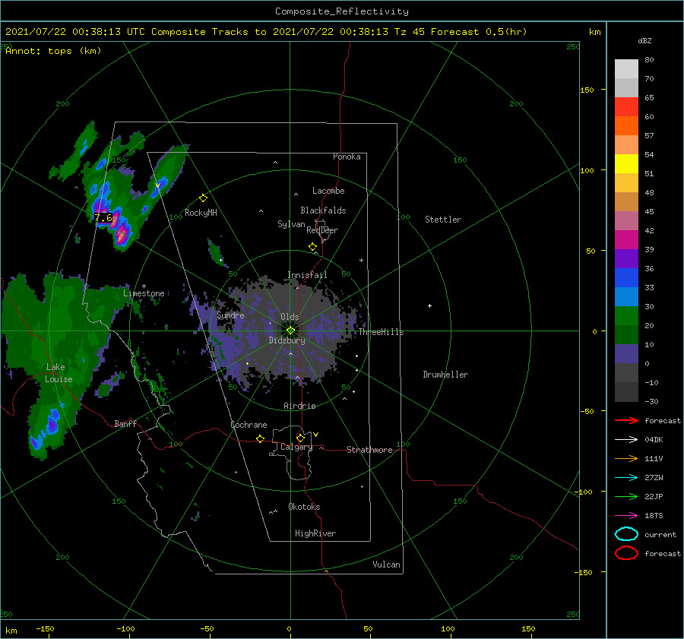Click the yellow diamond marker above Calgary
684x639 pixels.
coord(300,438)
